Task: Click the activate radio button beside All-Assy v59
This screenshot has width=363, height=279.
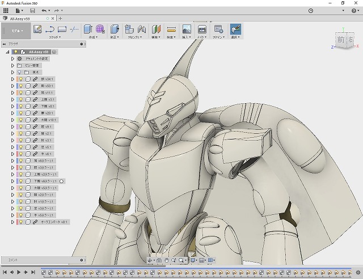Action: (x=54, y=52)
